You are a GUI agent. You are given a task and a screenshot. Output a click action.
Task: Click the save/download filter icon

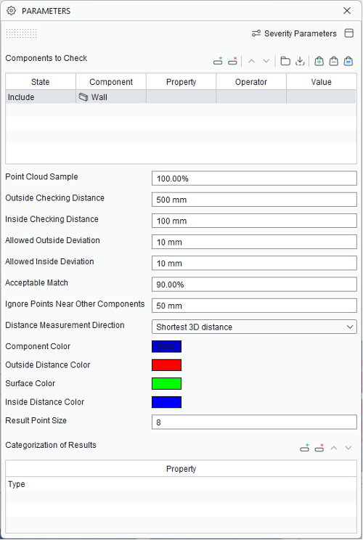pos(300,61)
